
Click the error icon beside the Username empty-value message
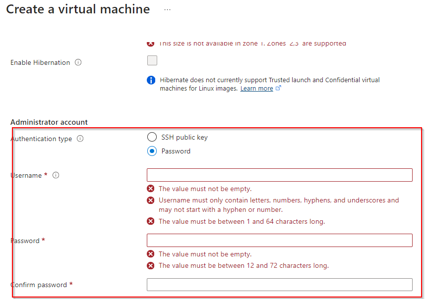point(151,189)
